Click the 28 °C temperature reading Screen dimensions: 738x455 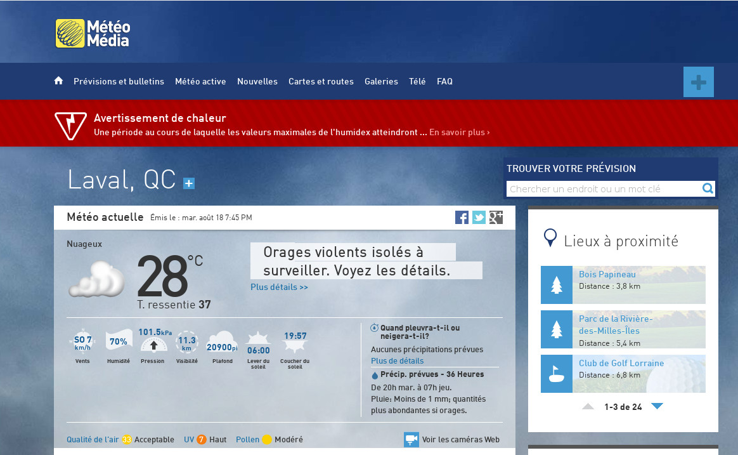170,277
